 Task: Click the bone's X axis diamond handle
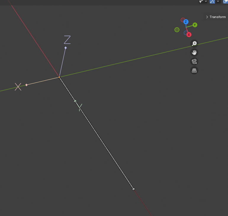26,85
